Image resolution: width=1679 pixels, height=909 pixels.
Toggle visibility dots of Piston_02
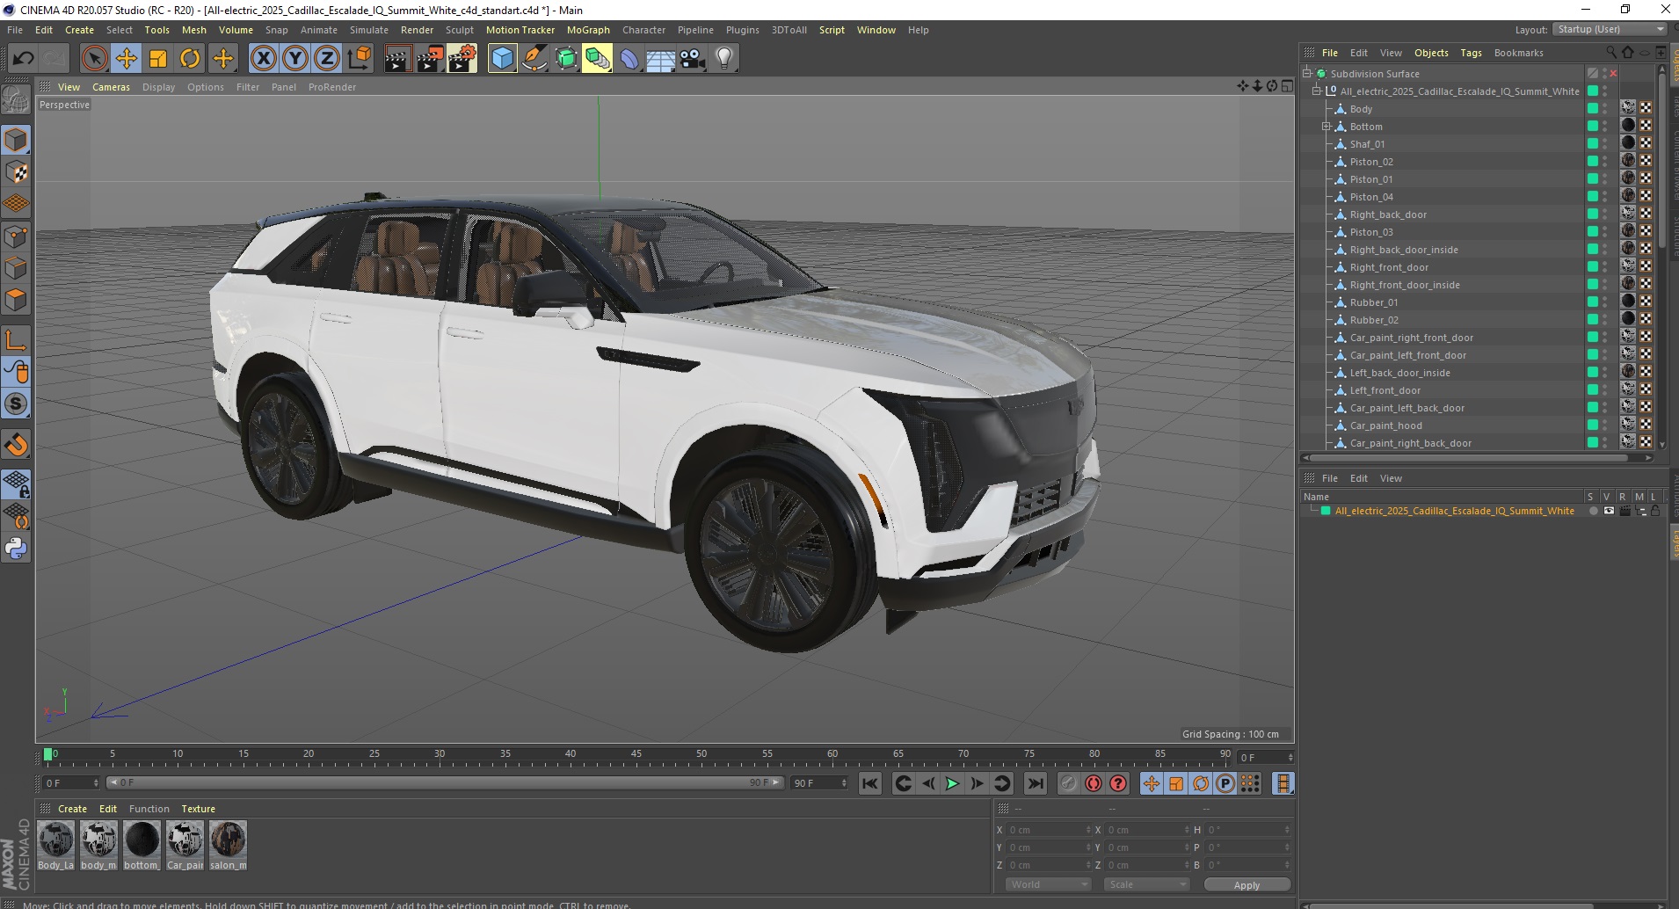coord(1605,162)
